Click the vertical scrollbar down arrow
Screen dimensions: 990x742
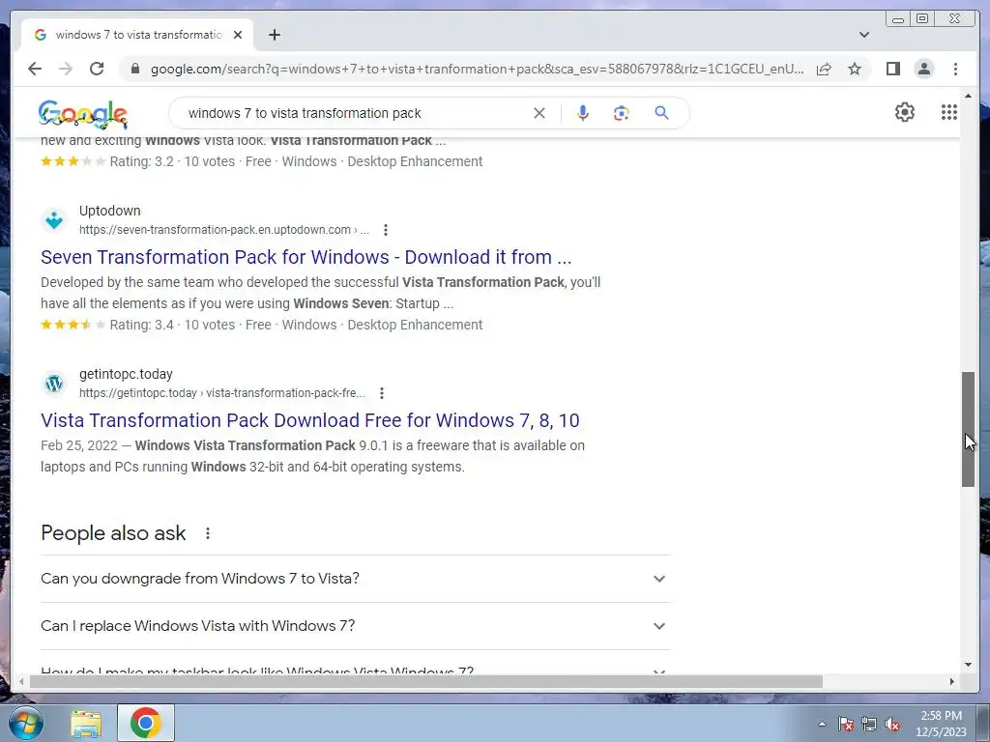pyautogui.click(x=968, y=665)
